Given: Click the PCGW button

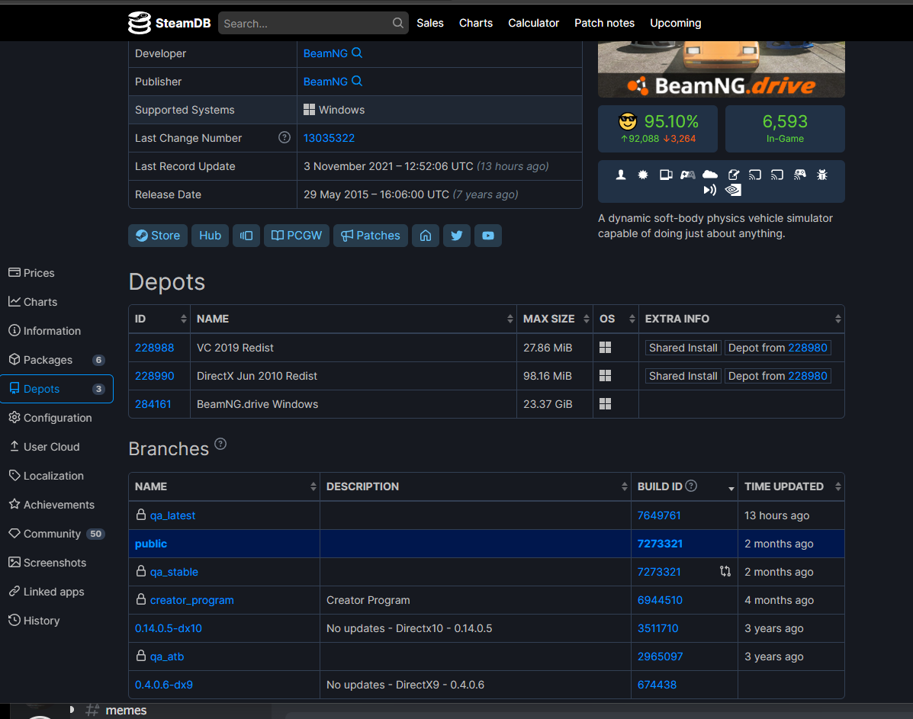Looking at the screenshot, I should pos(297,235).
